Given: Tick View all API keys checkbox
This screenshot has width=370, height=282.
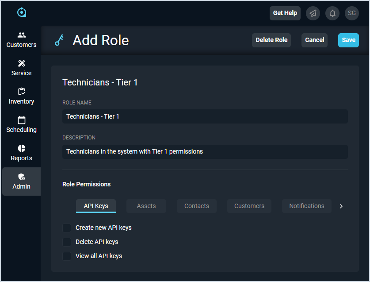Looking at the screenshot, I should click(67, 256).
